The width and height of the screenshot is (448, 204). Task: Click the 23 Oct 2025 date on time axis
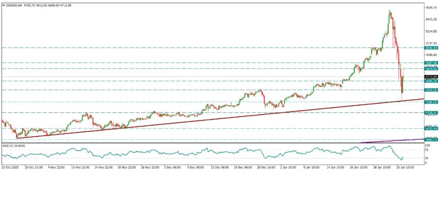(x=10, y=166)
